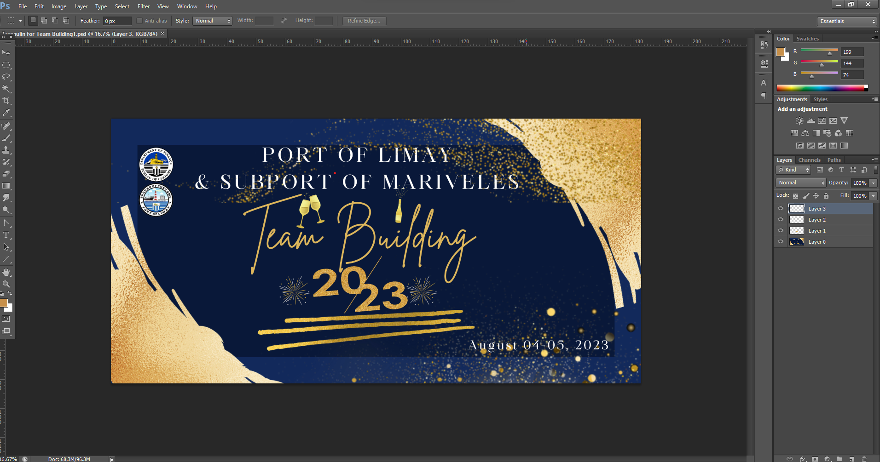Viewport: 880px width, 462px height.
Task: Select the Gradient tool
Action: [x=6, y=186]
